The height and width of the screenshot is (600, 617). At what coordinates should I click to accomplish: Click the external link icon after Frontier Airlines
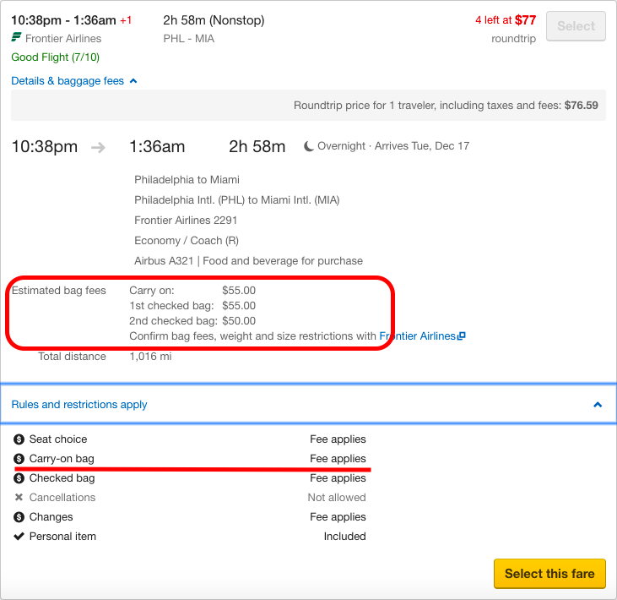pos(462,336)
